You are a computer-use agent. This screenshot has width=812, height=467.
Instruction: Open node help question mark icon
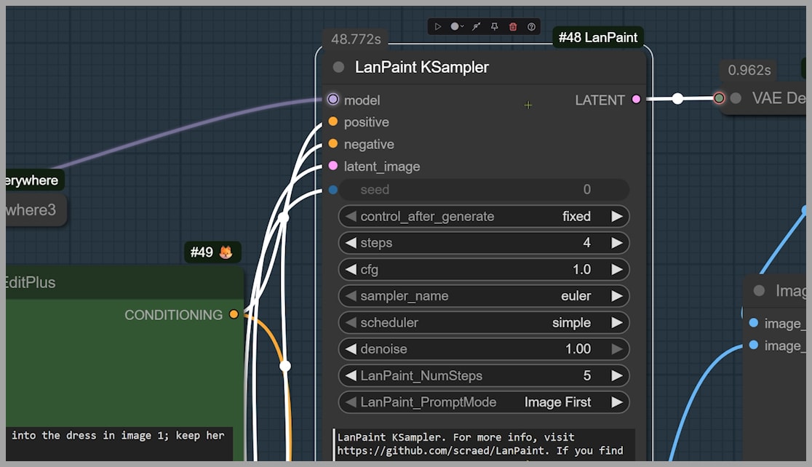click(532, 27)
